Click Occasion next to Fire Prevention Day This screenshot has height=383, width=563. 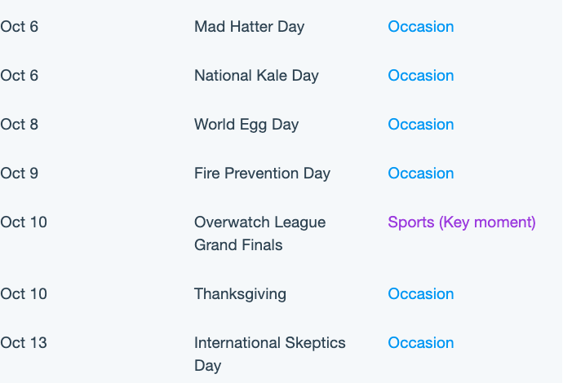point(421,174)
